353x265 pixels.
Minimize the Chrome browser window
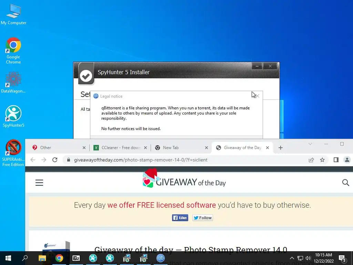pyautogui.click(x=326, y=144)
